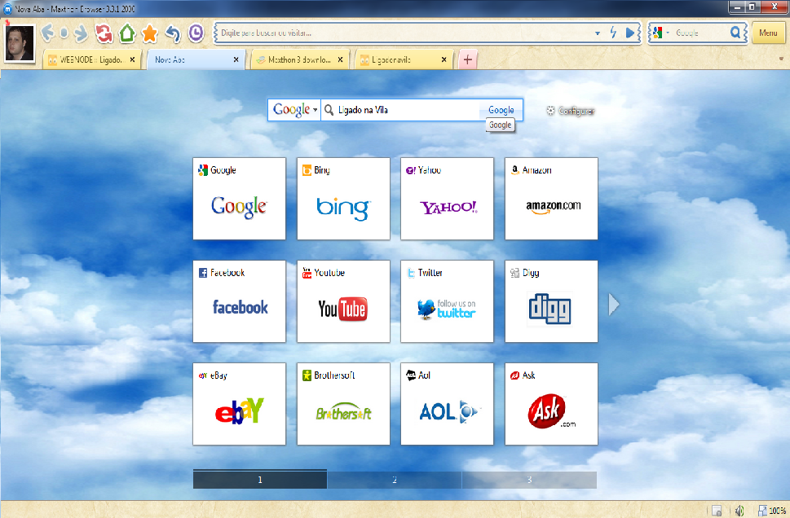Click the 100% zoom control in status bar
This screenshot has width=790, height=518.
point(772,511)
